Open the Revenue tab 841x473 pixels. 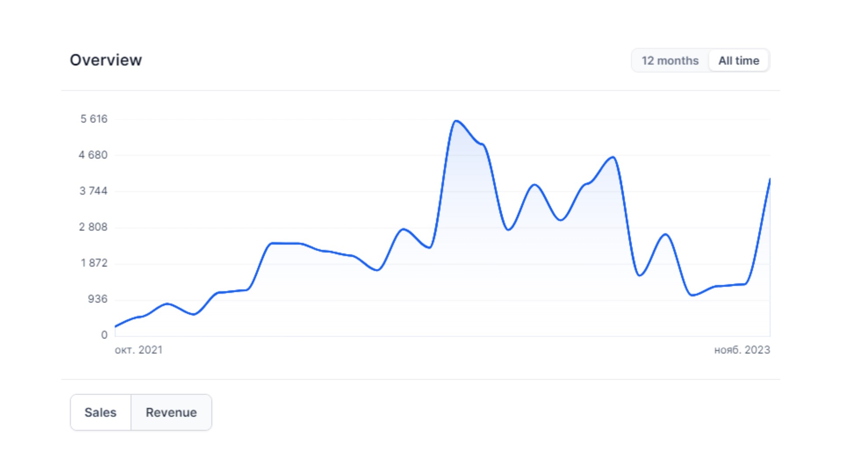[171, 412]
